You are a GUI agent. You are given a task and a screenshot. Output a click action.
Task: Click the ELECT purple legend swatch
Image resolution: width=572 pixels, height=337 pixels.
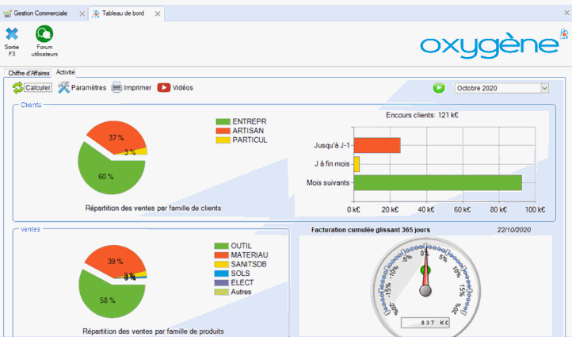[x=221, y=282]
